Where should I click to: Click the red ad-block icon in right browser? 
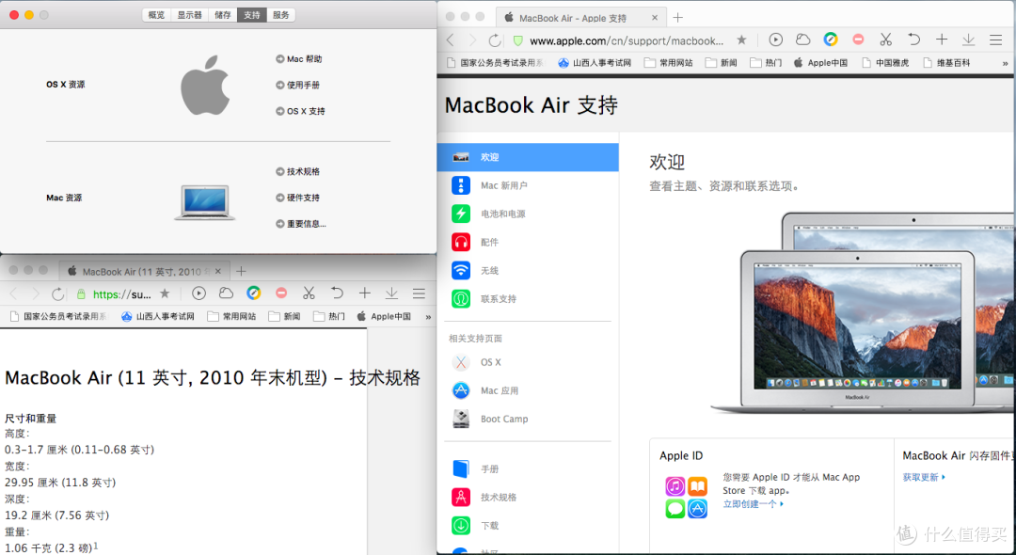tap(859, 40)
